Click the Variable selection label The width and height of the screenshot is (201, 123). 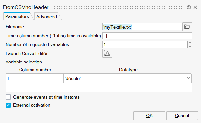coord(24,62)
